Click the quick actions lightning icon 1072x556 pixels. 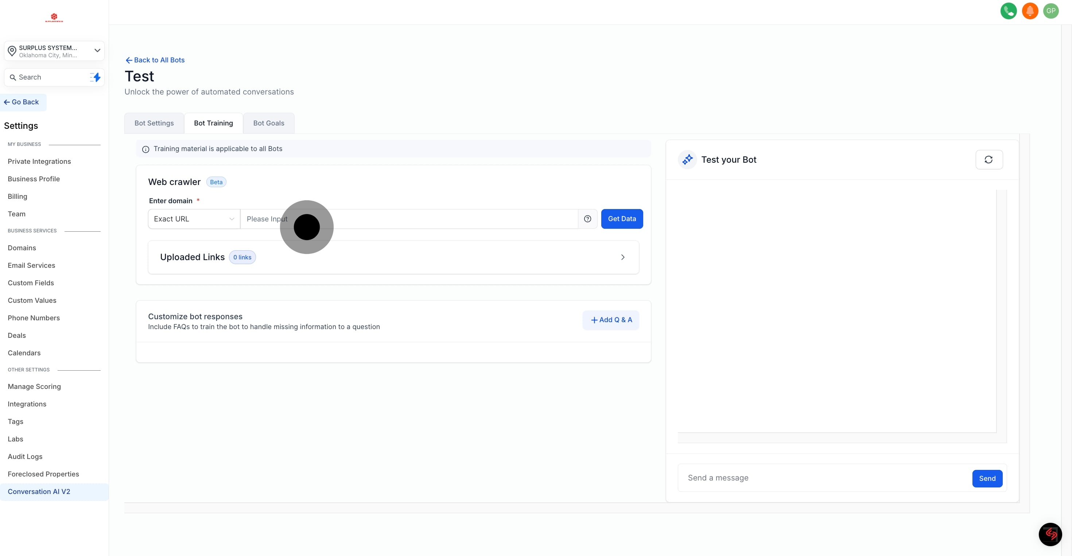click(96, 77)
